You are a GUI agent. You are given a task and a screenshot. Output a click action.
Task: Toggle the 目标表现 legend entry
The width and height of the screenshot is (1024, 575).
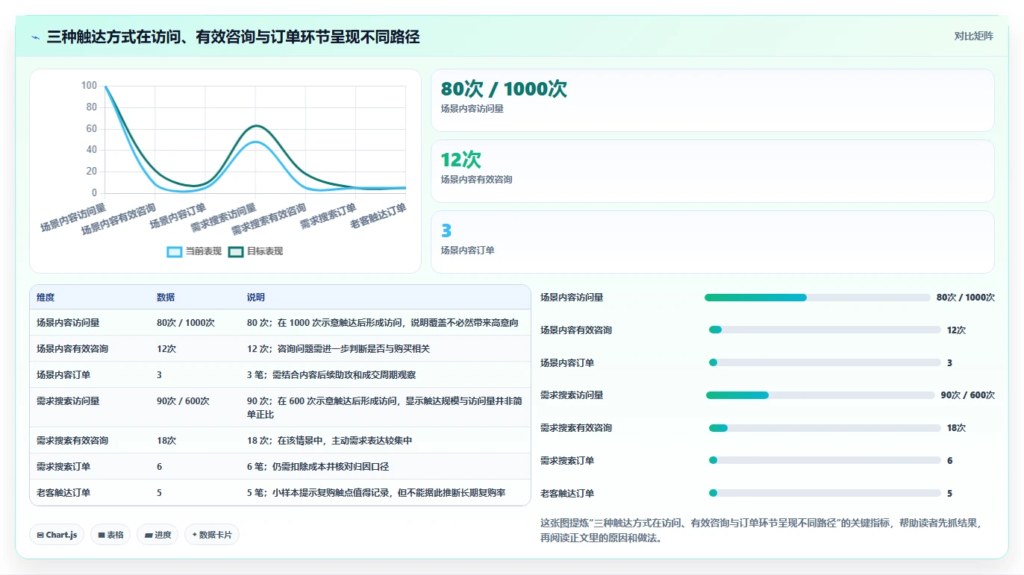coord(256,251)
